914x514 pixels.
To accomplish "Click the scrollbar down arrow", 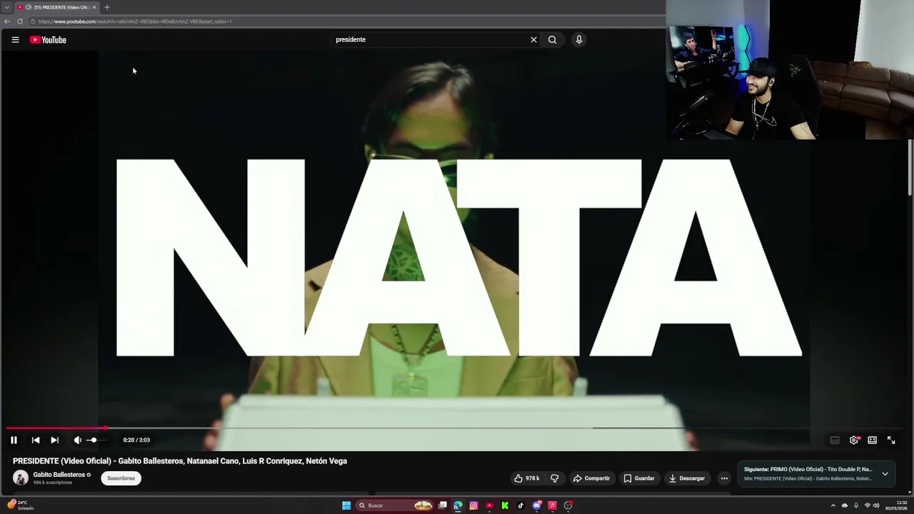I will point(910,492).
